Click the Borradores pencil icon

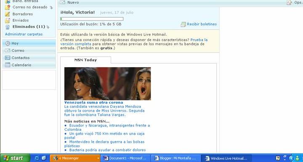pyautogui.click(x=8, y=14)
